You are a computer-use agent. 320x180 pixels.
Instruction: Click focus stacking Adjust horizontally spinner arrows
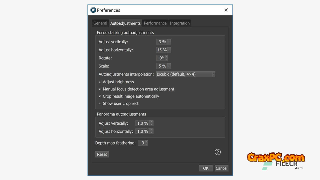pos(169,50)
